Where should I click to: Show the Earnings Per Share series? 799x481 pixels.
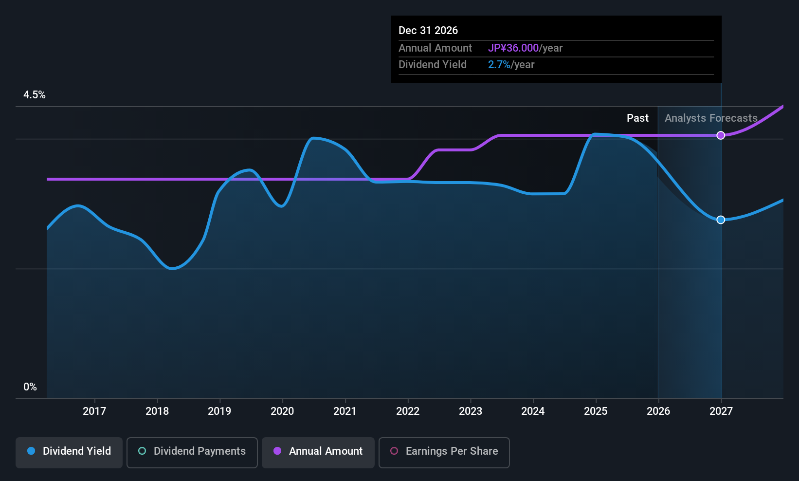[x=444, y=452]
